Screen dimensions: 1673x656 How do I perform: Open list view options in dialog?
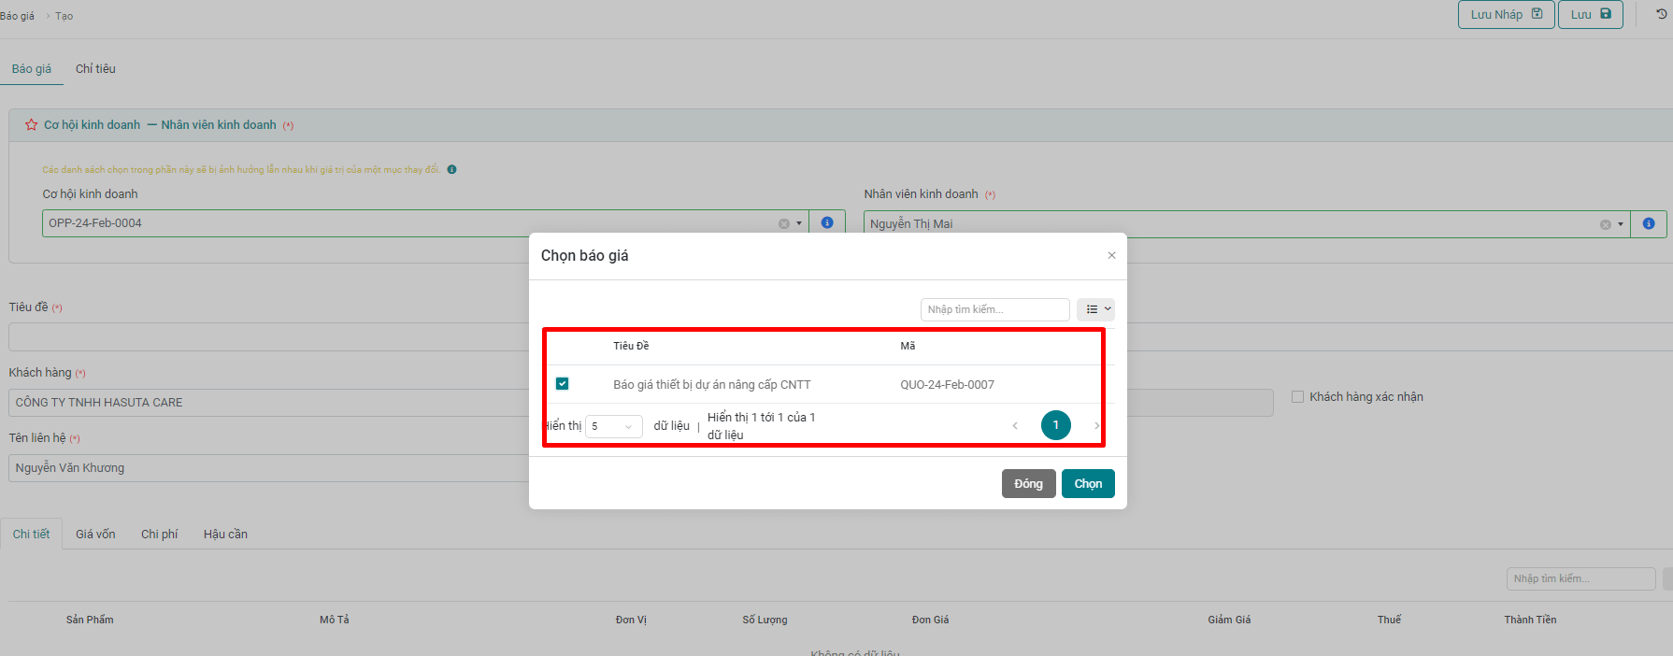point(1095,309)
